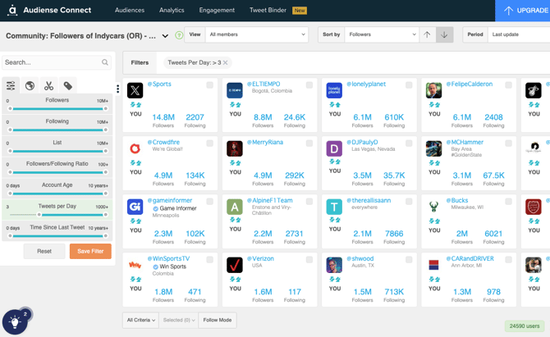The height and width of the screenshot is (337, 550).
Task: Select the @Verizon card checkbox
Action: tap(309, 259)
